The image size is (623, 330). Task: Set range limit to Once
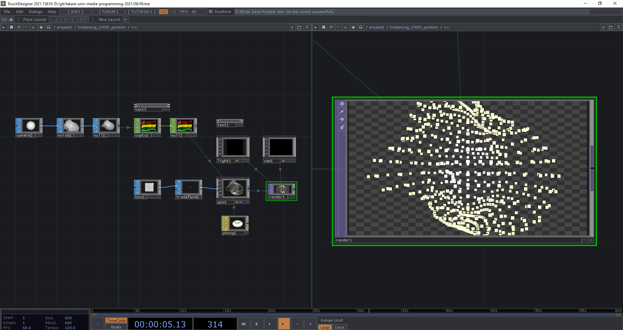coord(339,327)
